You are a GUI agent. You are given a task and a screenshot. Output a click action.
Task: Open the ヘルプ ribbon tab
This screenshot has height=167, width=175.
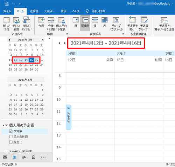point(76,11)
